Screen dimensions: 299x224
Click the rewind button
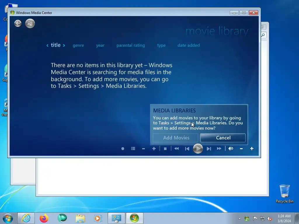177,148
